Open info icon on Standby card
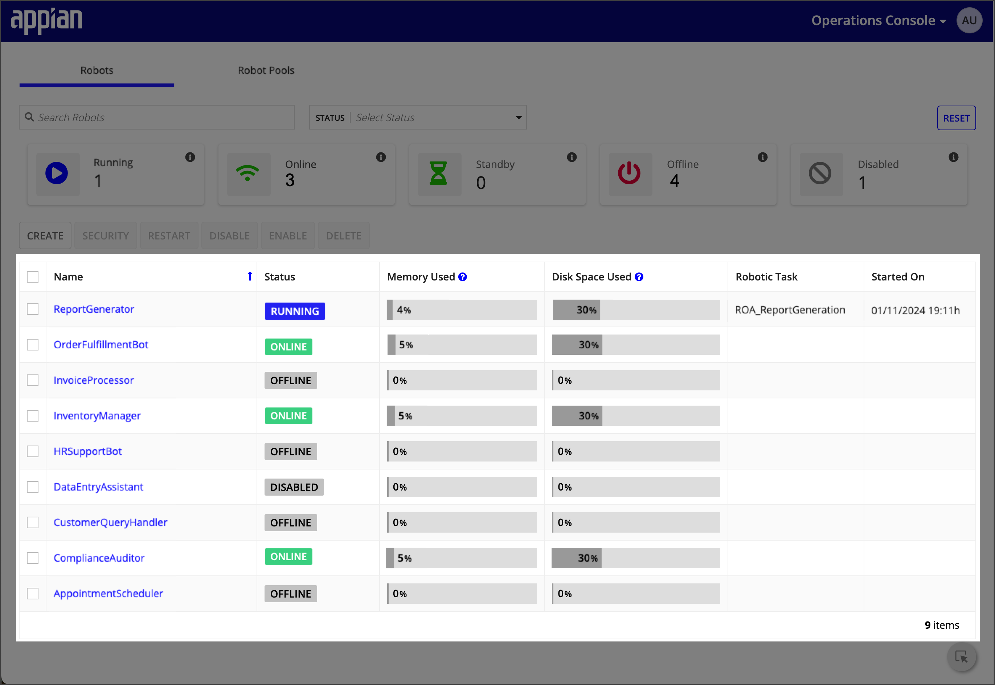The image size is (995, 685). (x=572, y=157)
